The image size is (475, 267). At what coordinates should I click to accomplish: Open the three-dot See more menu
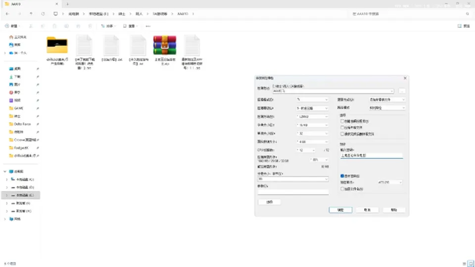(148, 26)
